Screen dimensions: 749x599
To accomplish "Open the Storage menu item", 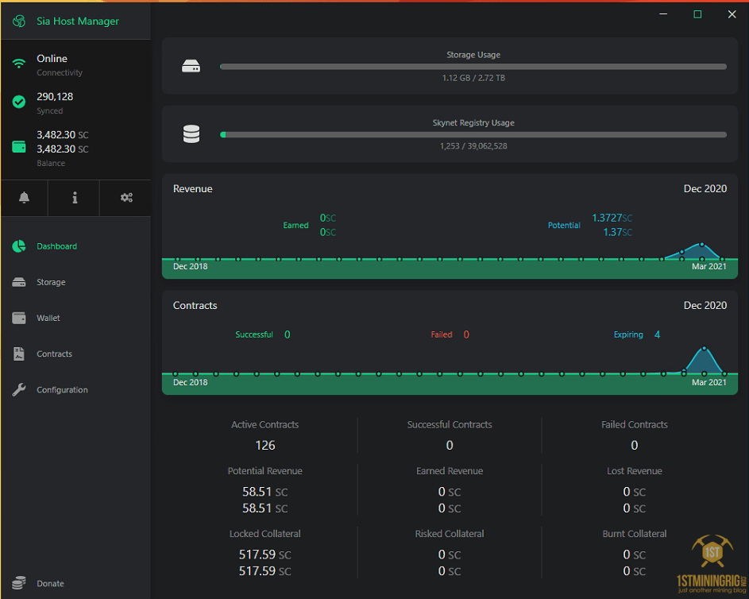I will click(51, 282).
